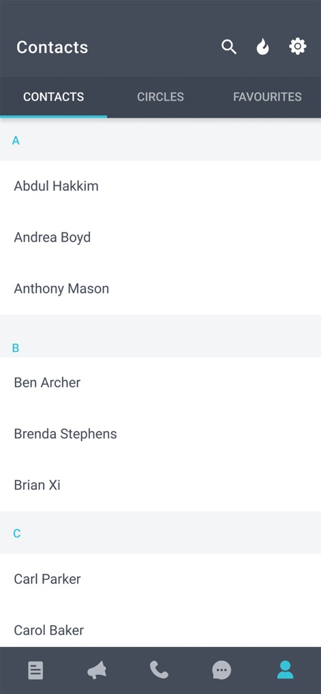Image resolution: width=321 pixels, height=694 pixels.
Task: Select the CONTACTS tab
Action: (54, 97)
